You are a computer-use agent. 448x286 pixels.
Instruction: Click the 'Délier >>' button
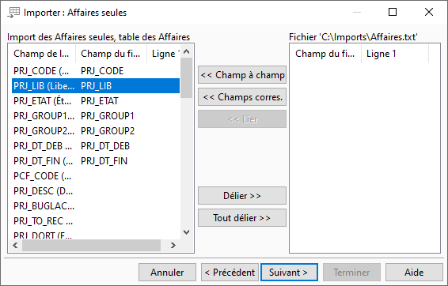coord(242,196)
